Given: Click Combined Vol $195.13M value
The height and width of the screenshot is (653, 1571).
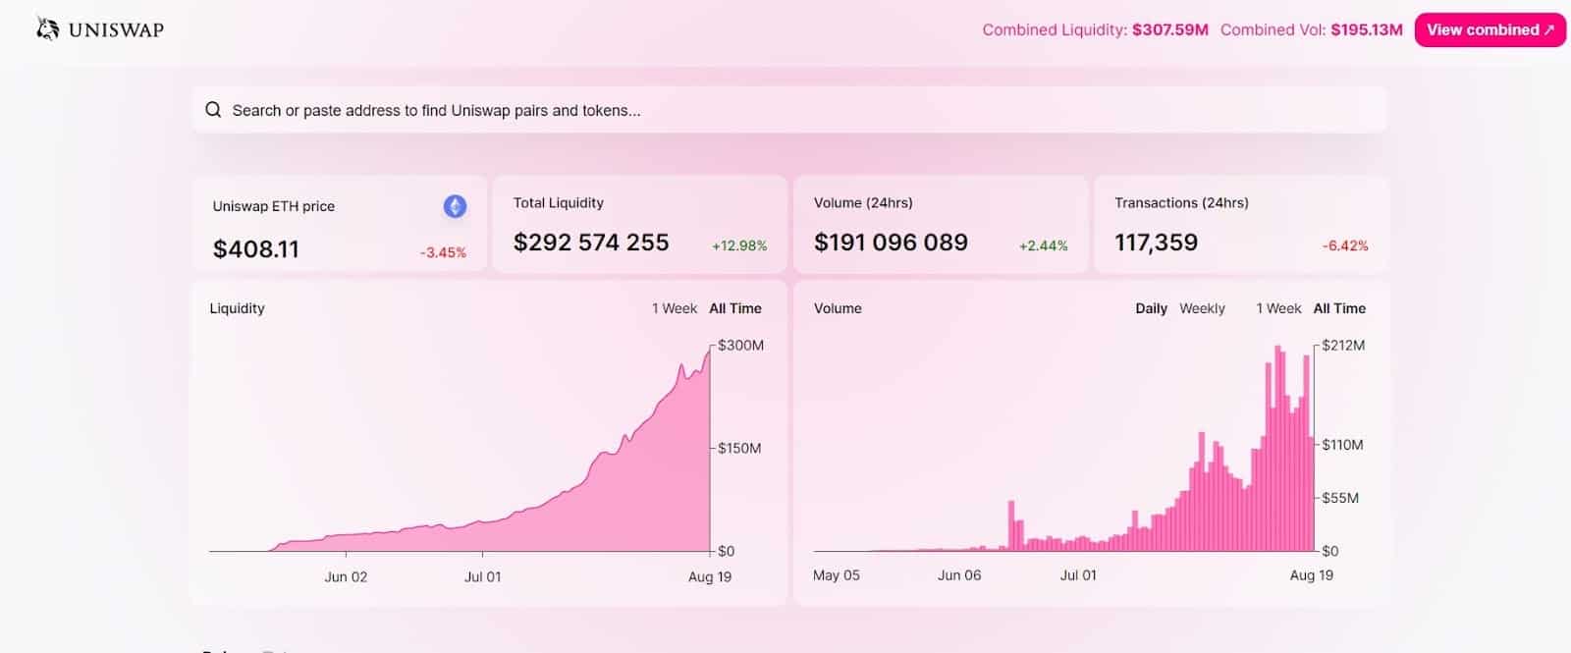Looking at the screenshot, I should point(1366,30).
